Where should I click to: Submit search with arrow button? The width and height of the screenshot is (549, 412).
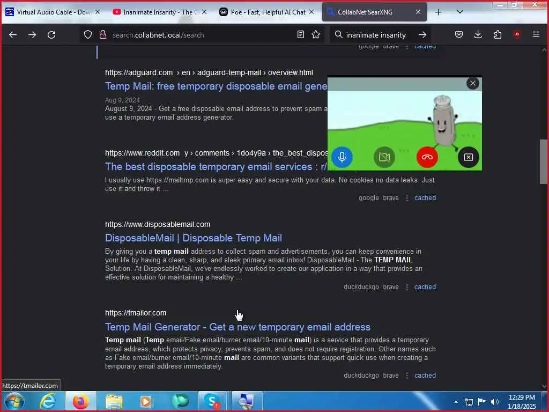422,35
